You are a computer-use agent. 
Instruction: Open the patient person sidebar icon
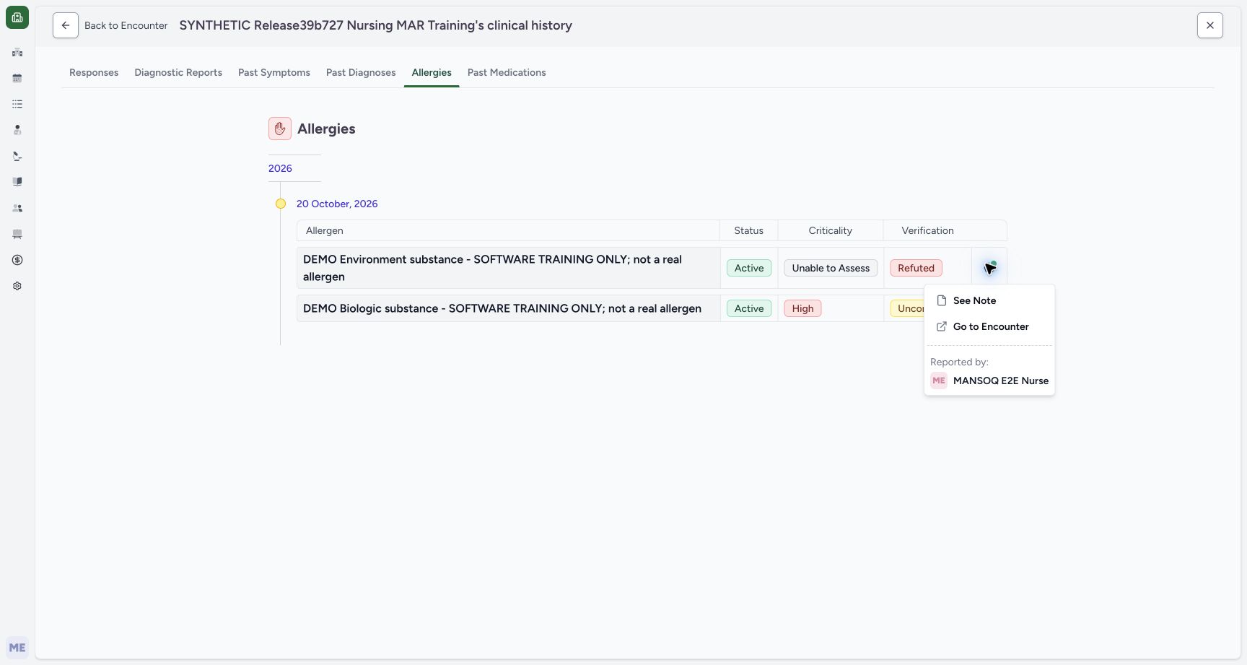[x=17, y=130]
